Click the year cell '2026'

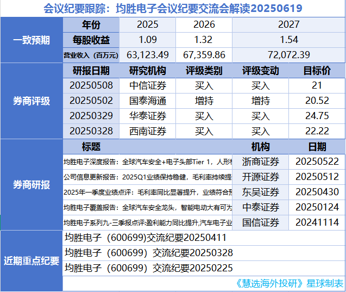point(204,24)
